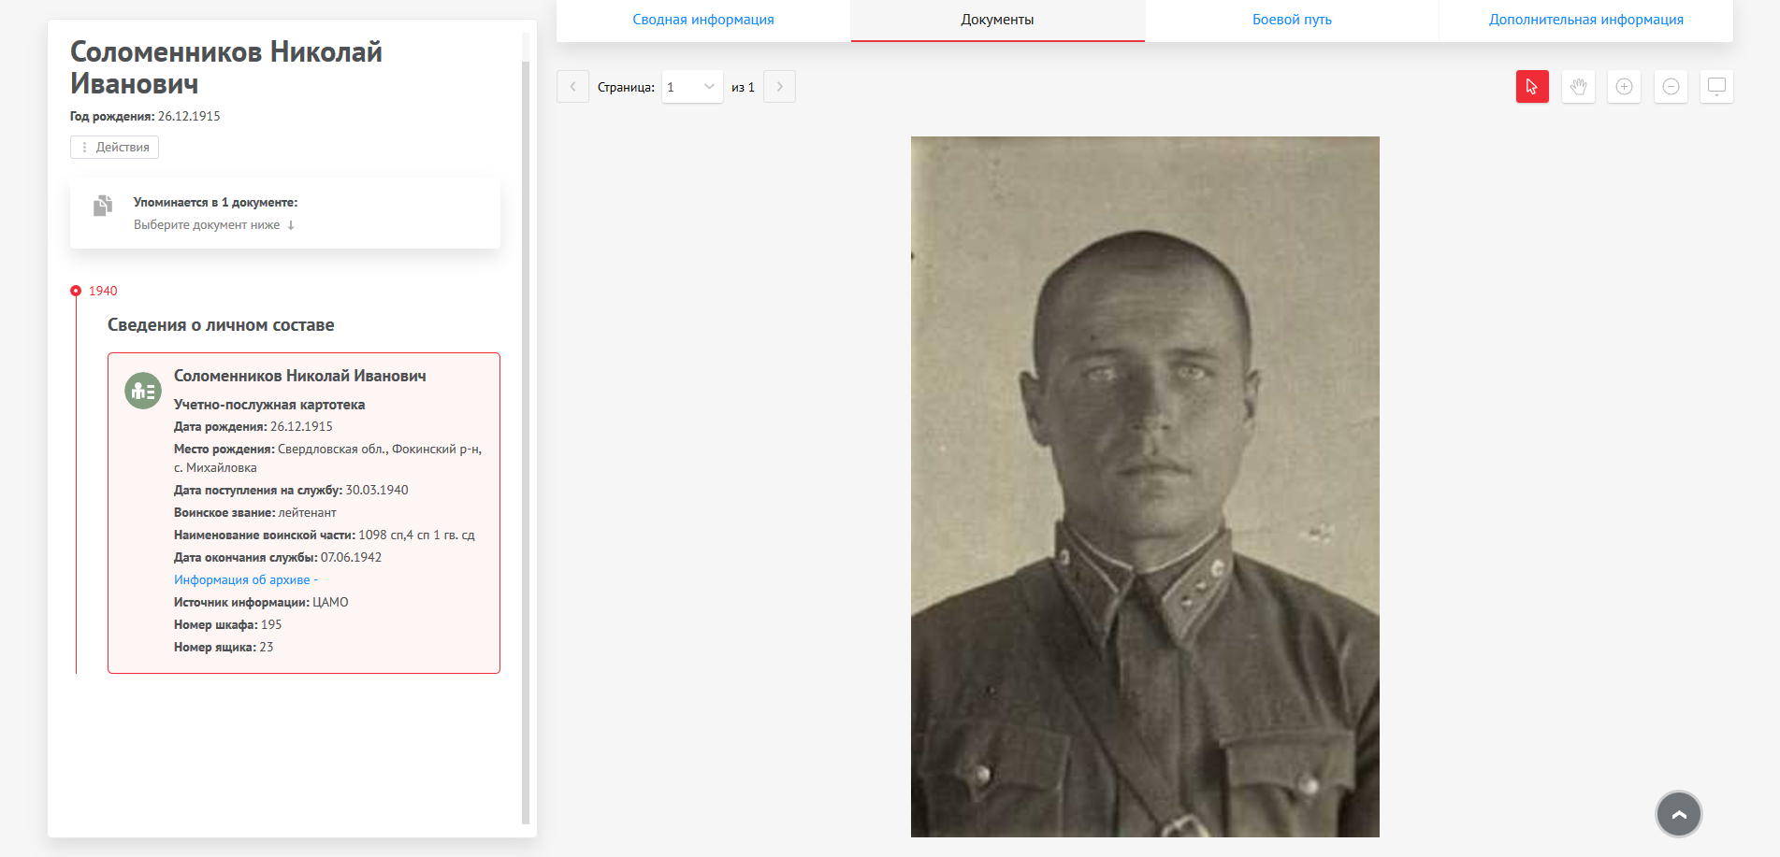The height and width of the screenshot is (857, 1780).
Task: Click Источник информации ЦАМО line
Action: click(x=261, y=602)
